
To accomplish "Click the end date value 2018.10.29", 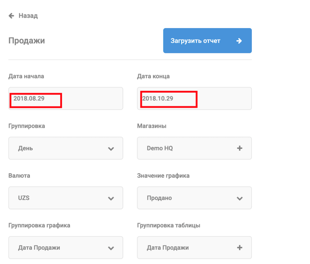I will point(158,98).
